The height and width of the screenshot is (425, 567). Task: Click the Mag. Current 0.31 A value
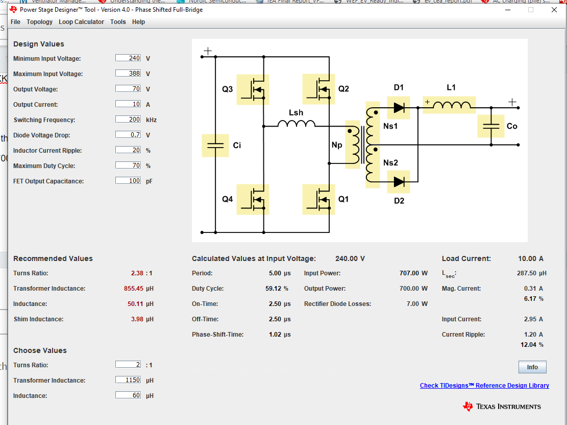point(533,289)
